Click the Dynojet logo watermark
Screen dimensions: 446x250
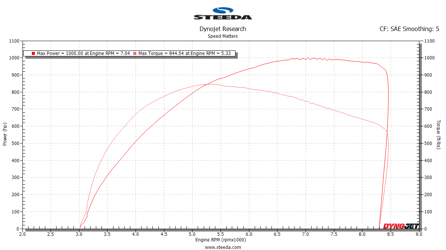point(401,226)
